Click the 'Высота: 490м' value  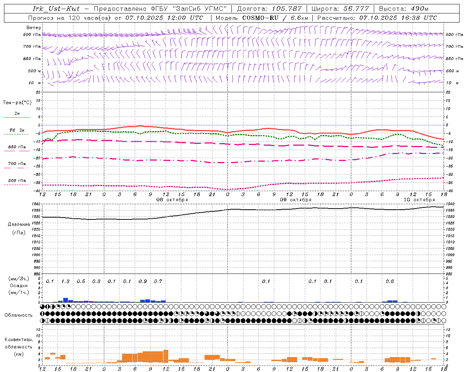click(404, 9)
